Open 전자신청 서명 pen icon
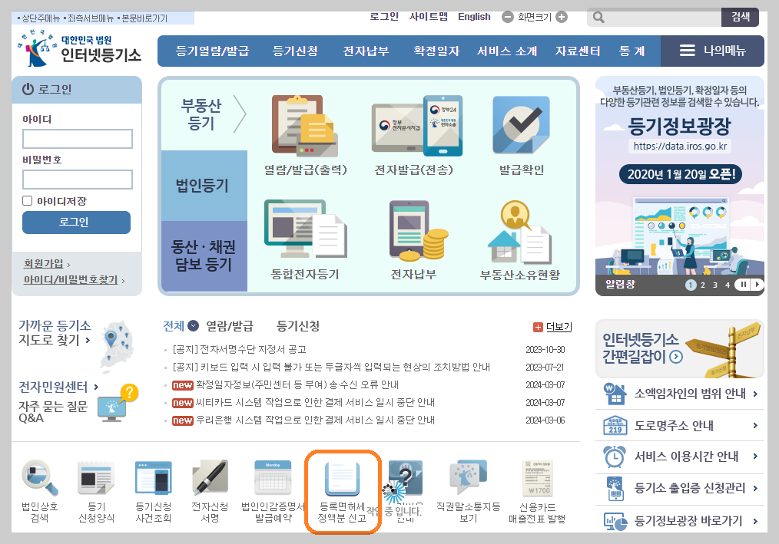The image size is (779, 544). tap(210, 477)
